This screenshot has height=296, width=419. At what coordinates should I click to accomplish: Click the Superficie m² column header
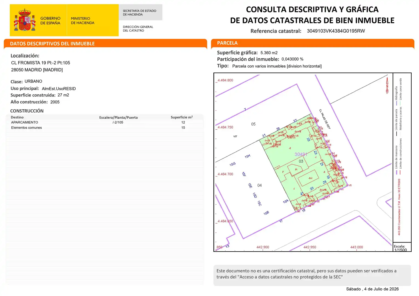click(x=182, y=117)
